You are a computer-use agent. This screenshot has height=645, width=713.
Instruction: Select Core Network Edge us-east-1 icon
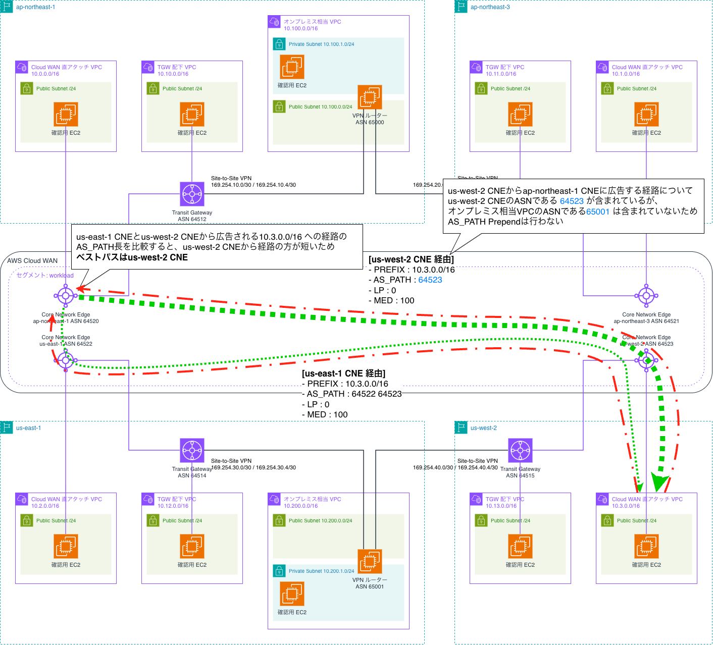click(66, 360)
